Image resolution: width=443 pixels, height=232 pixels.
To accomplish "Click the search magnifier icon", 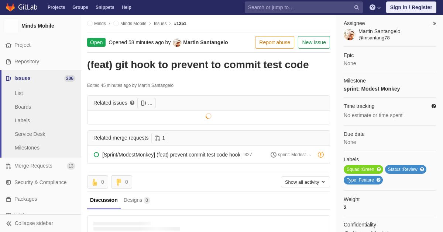I will 357,7.
